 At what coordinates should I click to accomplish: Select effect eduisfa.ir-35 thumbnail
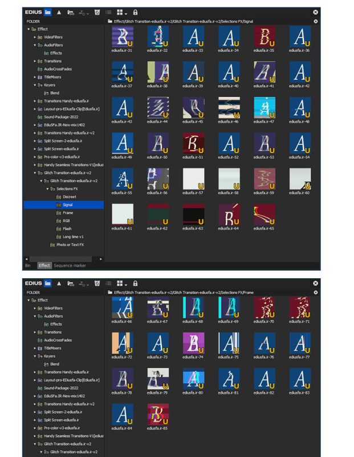click(265, 37)
